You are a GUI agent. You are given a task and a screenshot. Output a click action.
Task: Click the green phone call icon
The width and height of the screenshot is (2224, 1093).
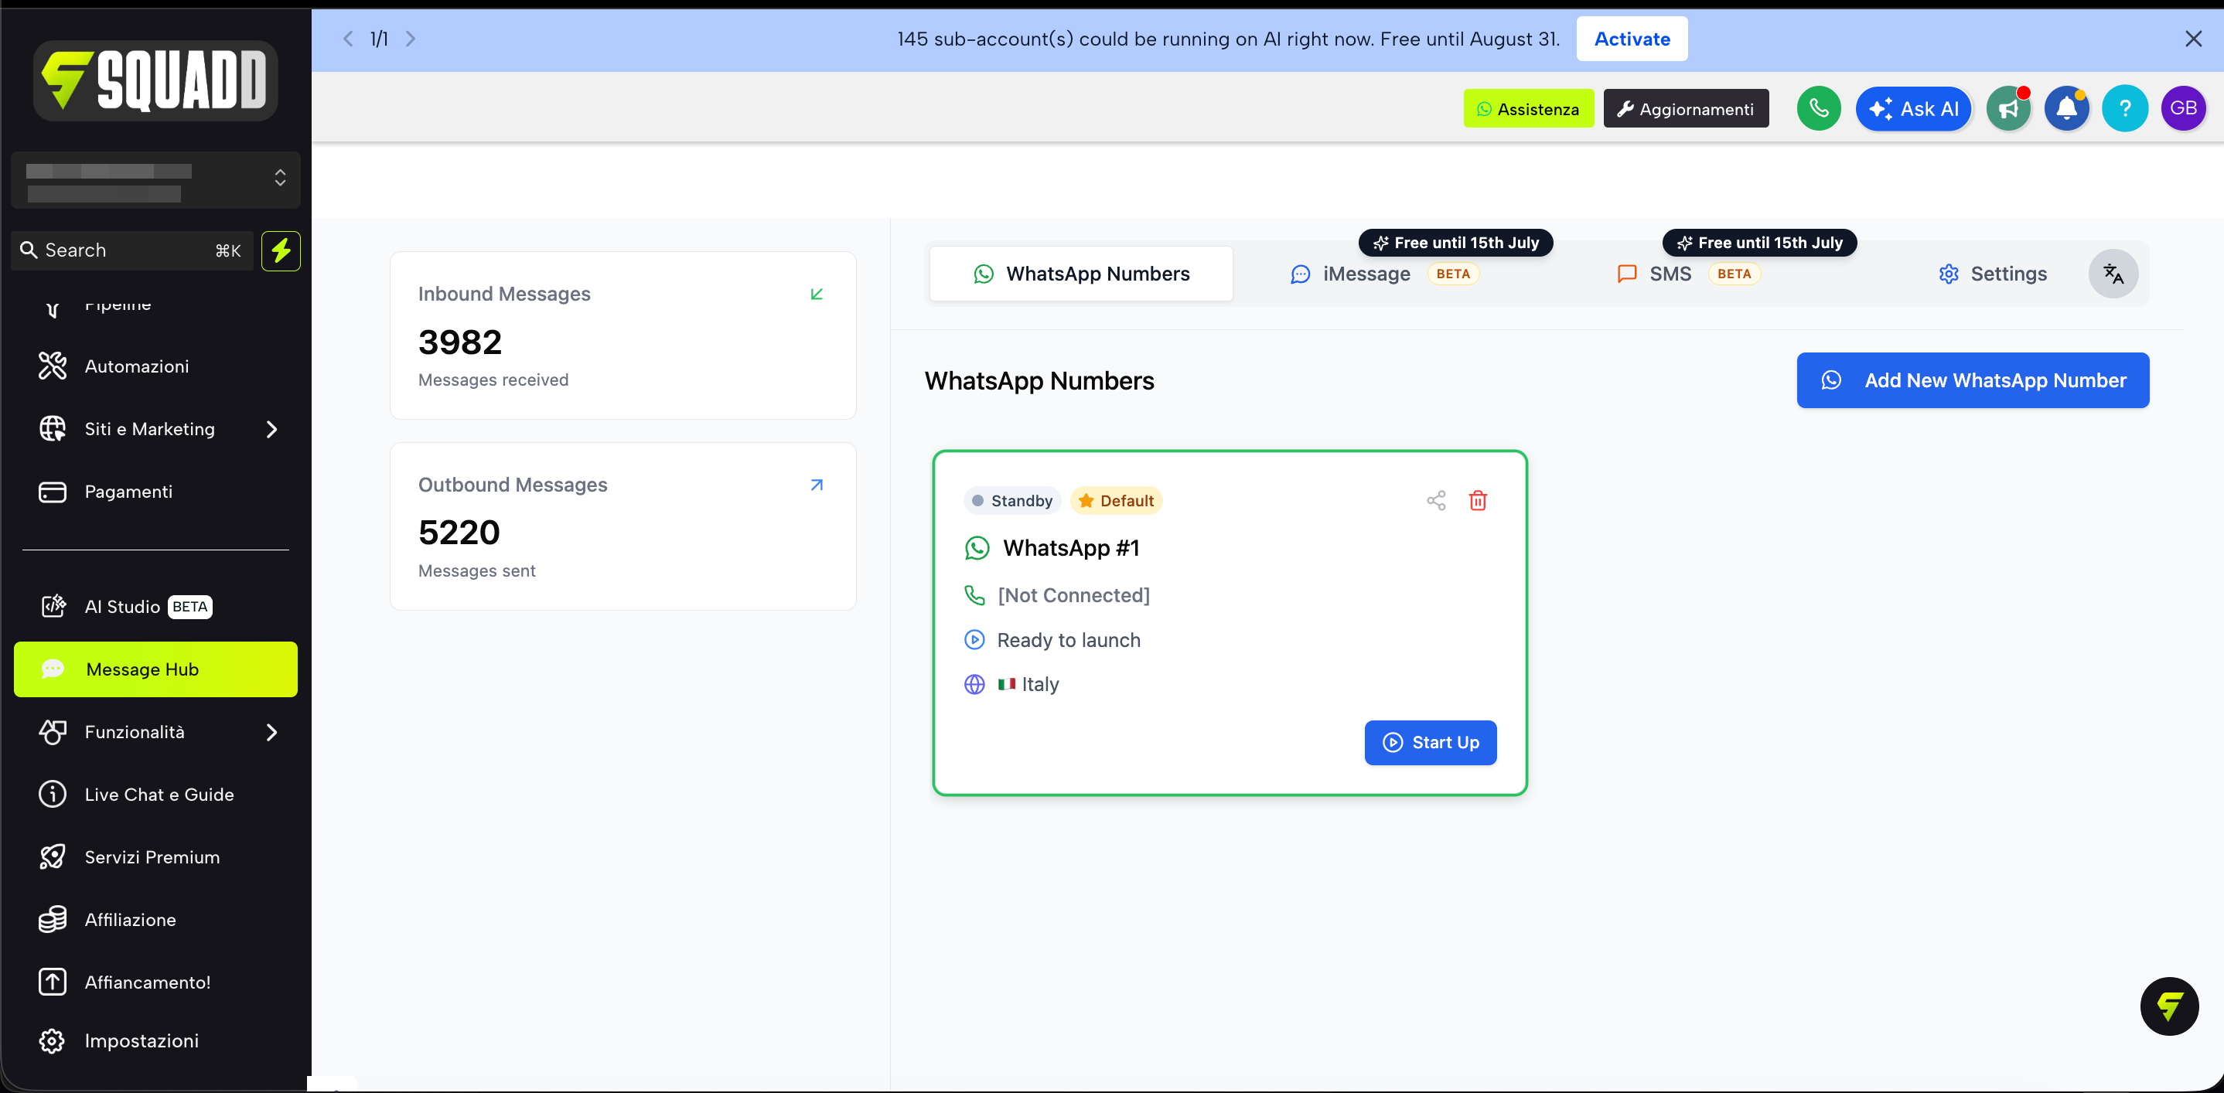[x=1818, y=109]
